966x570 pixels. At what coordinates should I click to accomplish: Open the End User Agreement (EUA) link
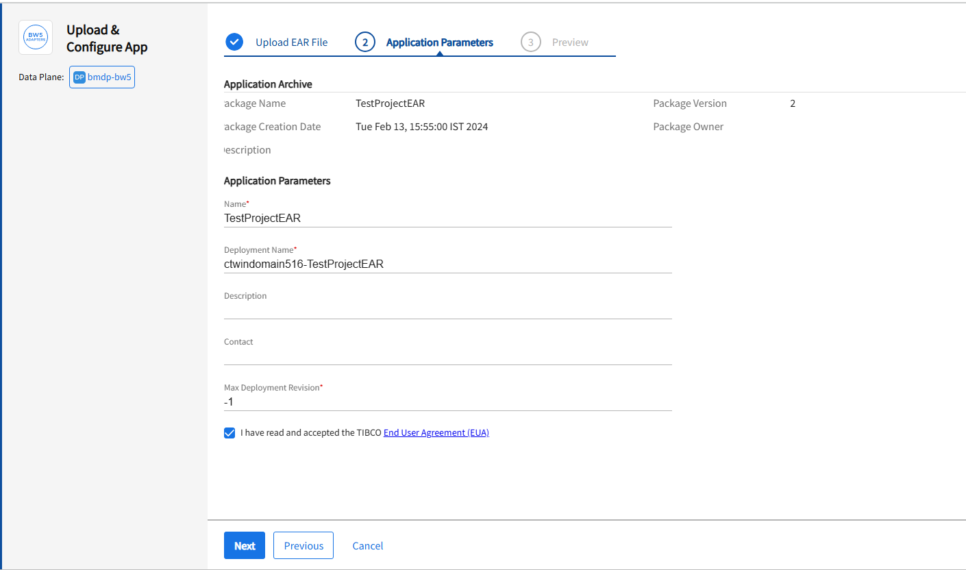[x=436, y=433]
